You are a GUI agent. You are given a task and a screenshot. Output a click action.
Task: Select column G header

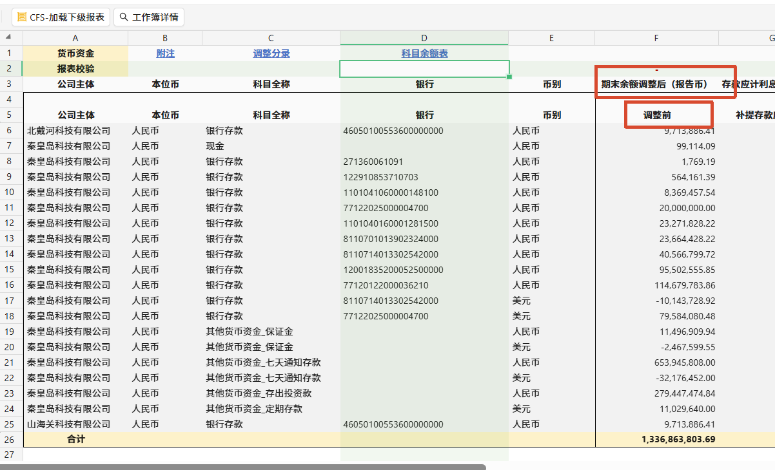[747, 38]
